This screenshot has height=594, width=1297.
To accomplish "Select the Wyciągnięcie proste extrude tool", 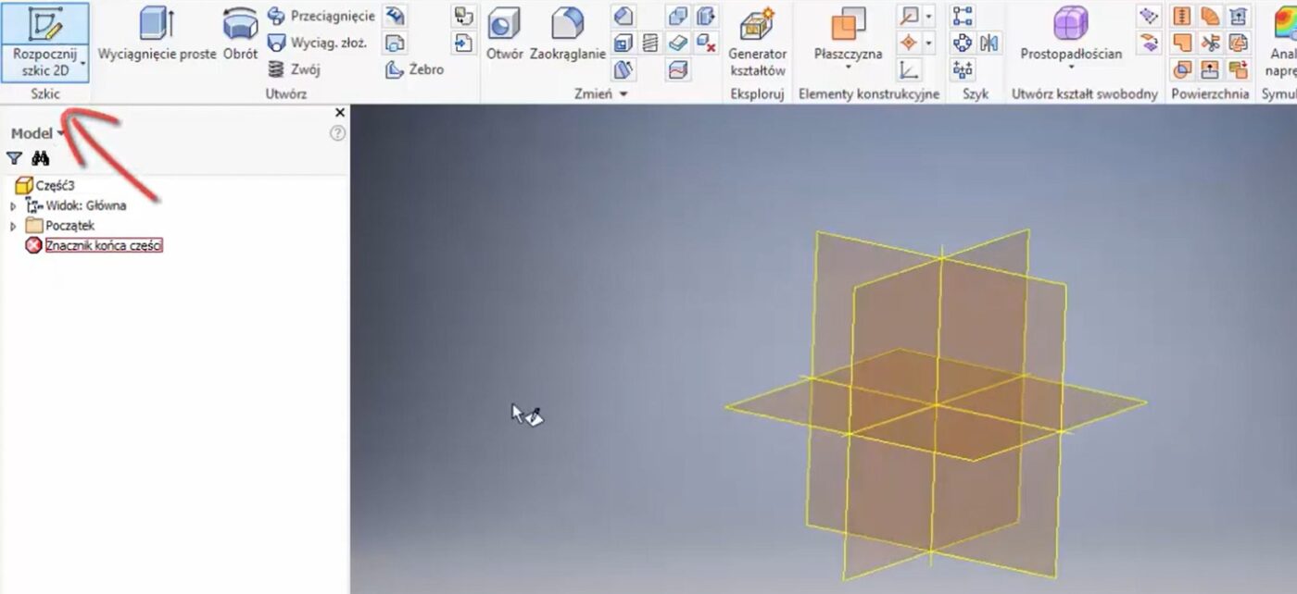I will click(157, 34).
